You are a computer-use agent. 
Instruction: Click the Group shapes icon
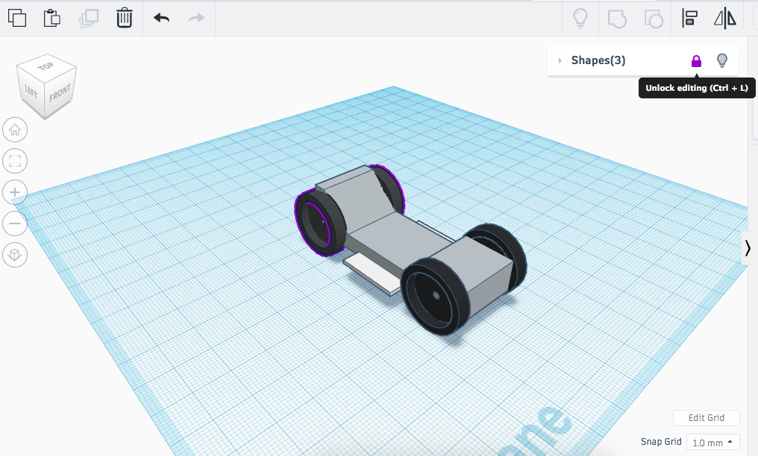pyautogui.click(x=617, y=19)
